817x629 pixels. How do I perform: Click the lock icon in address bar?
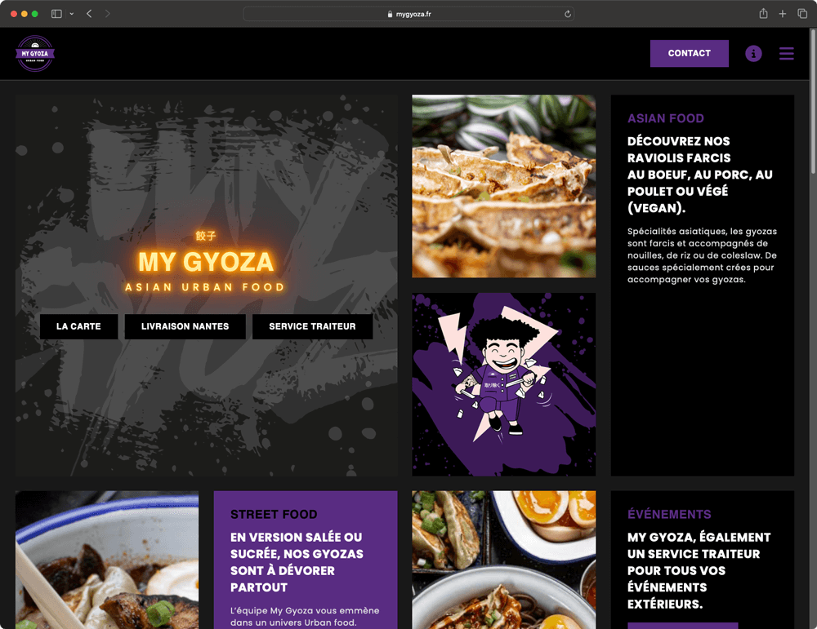390,14
